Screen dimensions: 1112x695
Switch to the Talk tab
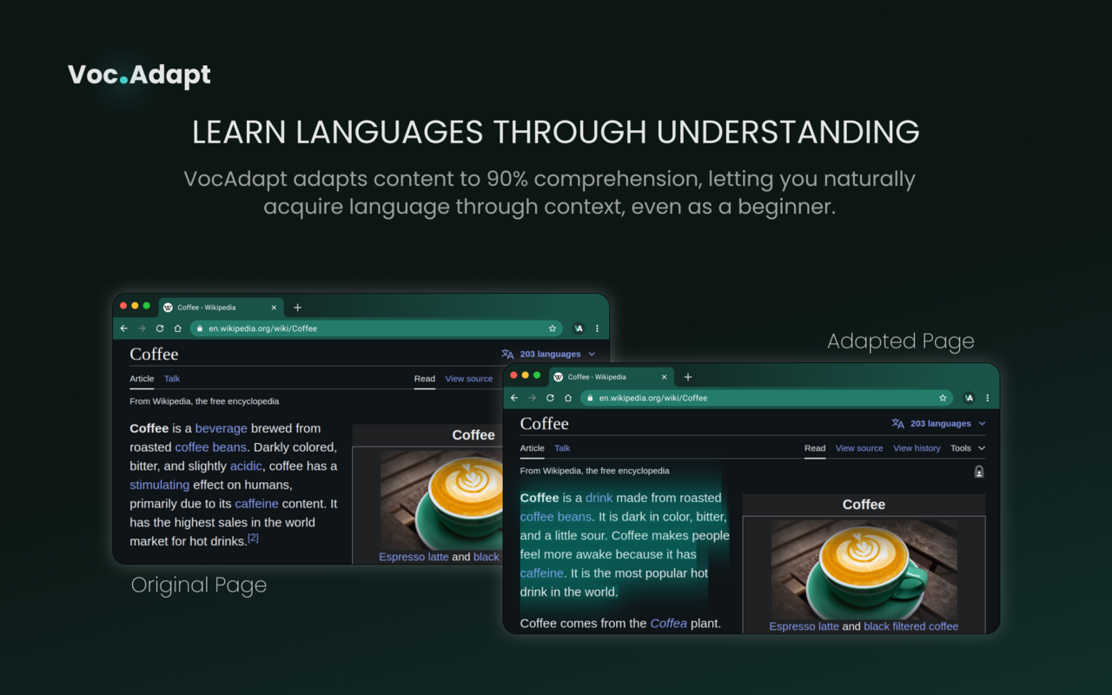(x=562, y=447)
